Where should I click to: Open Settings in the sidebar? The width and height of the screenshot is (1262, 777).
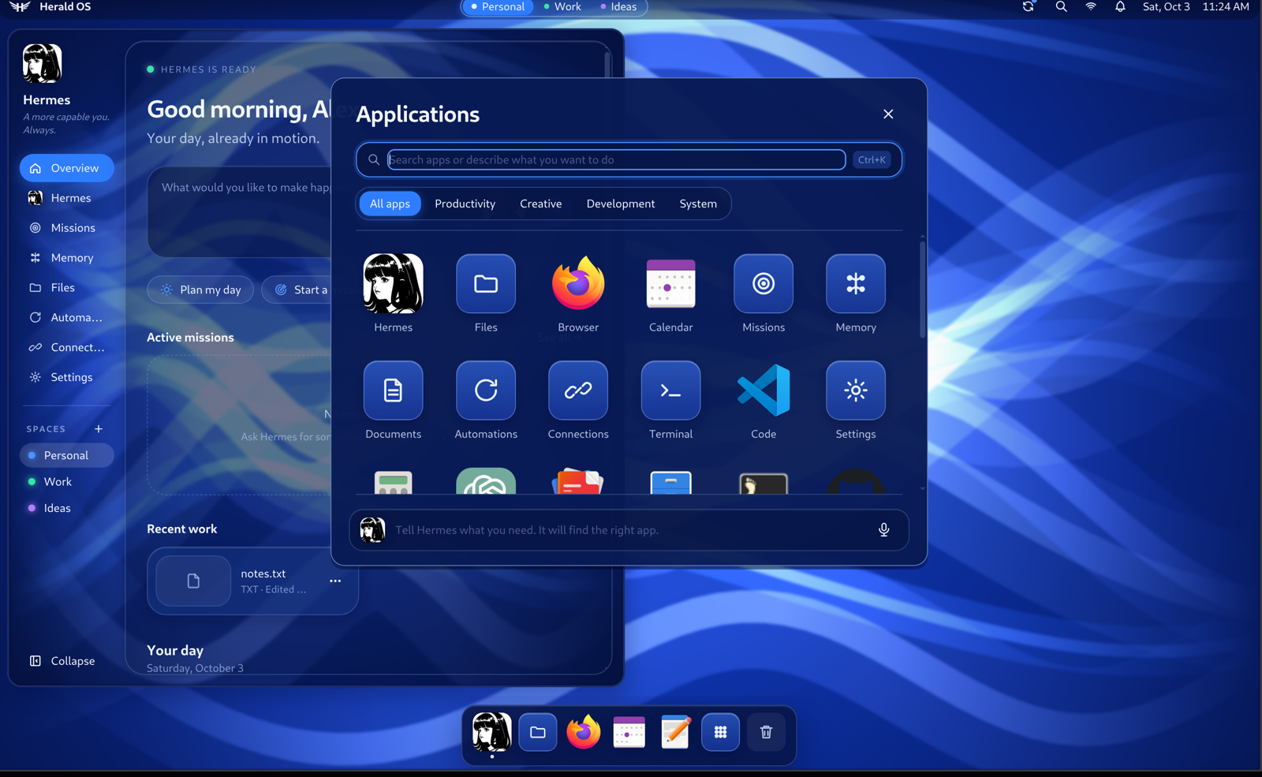pyautogui.click(x=67, y=377)
